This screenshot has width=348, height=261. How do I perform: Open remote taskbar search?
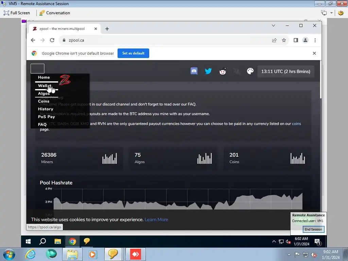pyautogui.click(x=42, y=241)
